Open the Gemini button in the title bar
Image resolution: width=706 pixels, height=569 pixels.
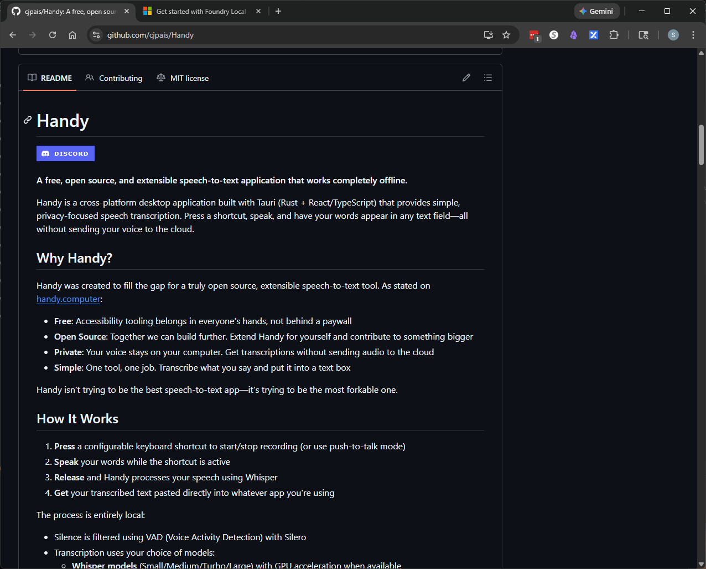(x=596, y=11)
